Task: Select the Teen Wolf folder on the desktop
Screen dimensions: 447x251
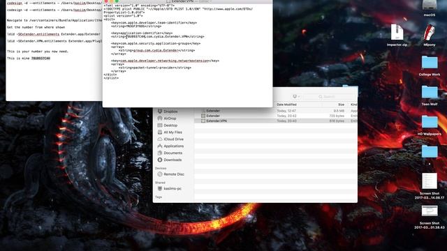Action: tap(430, 96)
